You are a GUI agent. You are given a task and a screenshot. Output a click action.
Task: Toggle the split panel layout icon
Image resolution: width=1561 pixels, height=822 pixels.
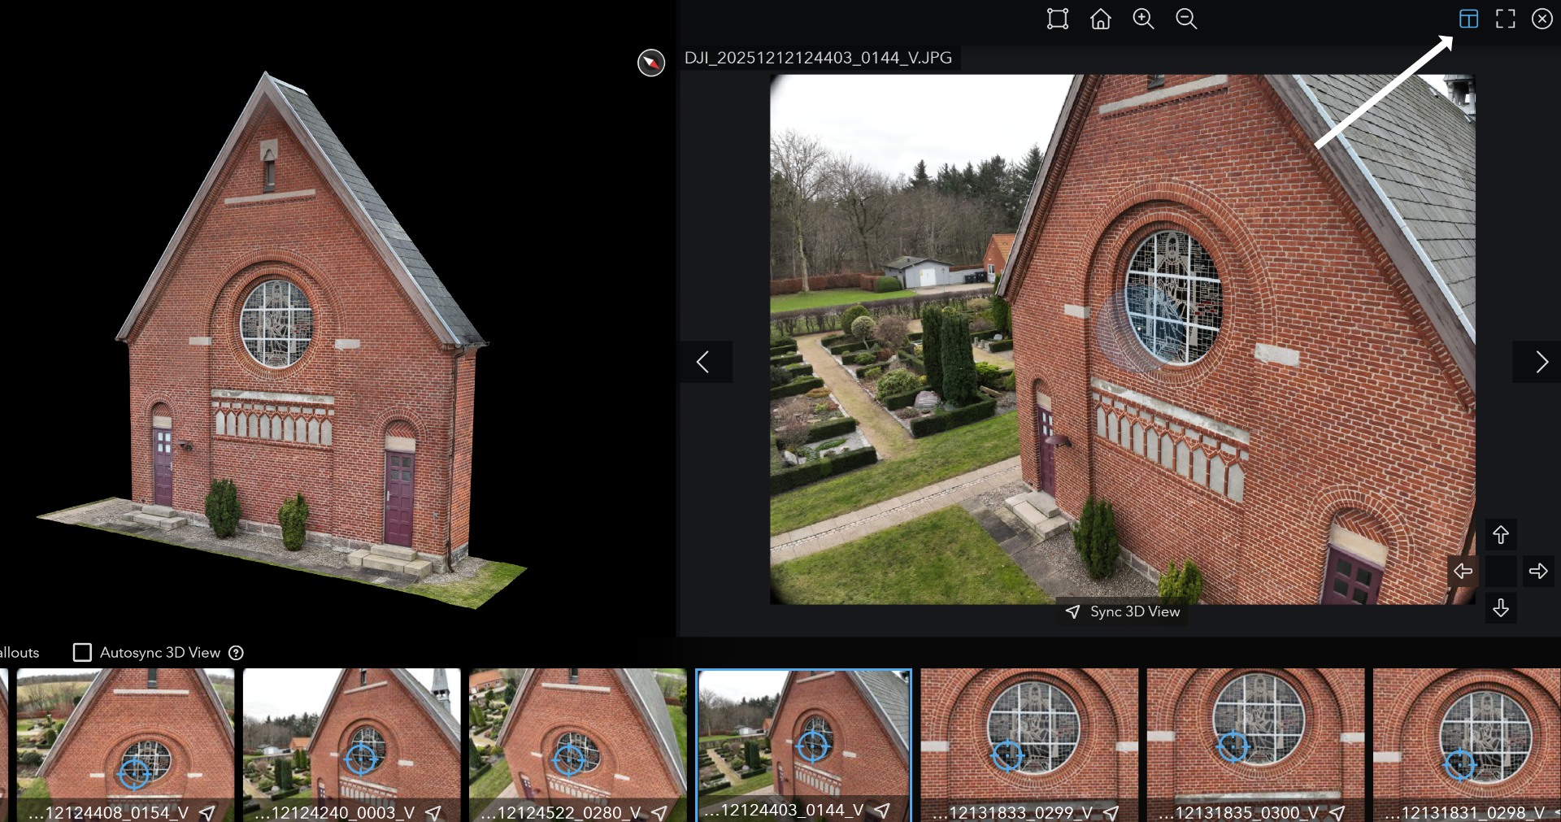pyautogui.click(x=1468, y=19)
